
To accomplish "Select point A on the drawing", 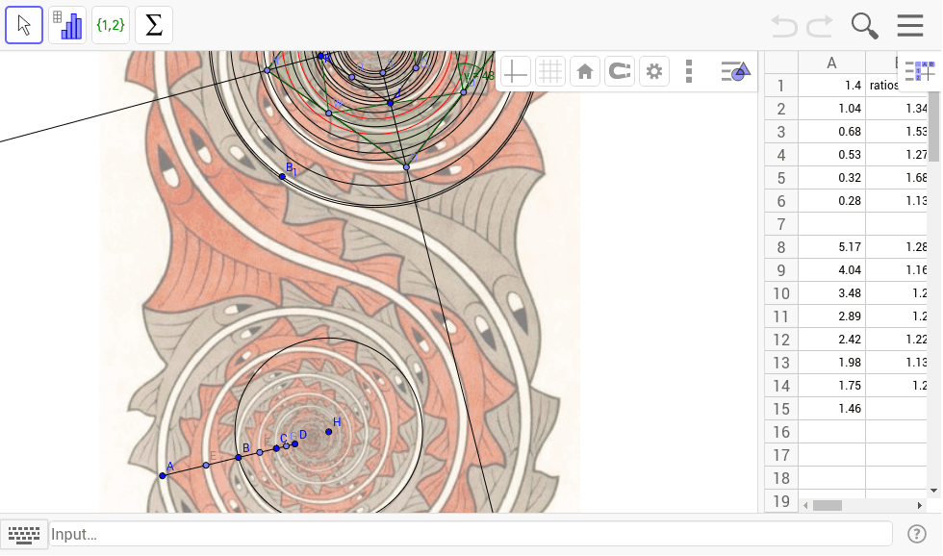I will tap(163, 475).
